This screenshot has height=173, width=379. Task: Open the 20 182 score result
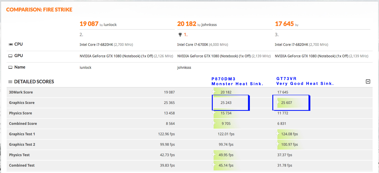pos(187,24)
